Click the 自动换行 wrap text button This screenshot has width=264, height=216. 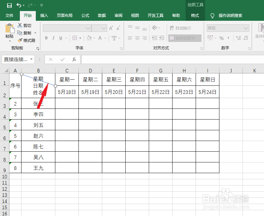(180, 28)
